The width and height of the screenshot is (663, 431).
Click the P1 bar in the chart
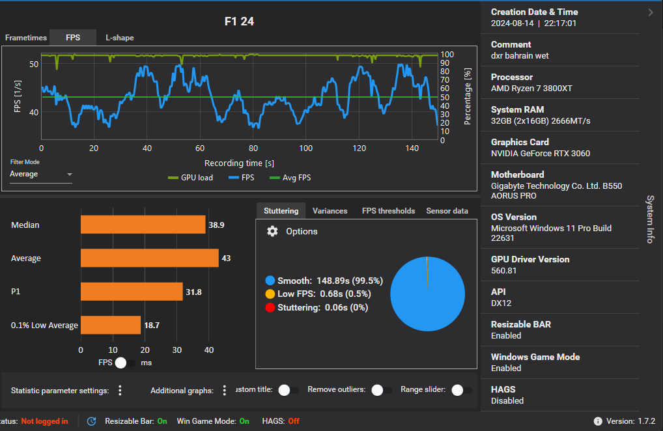(132, 292)
